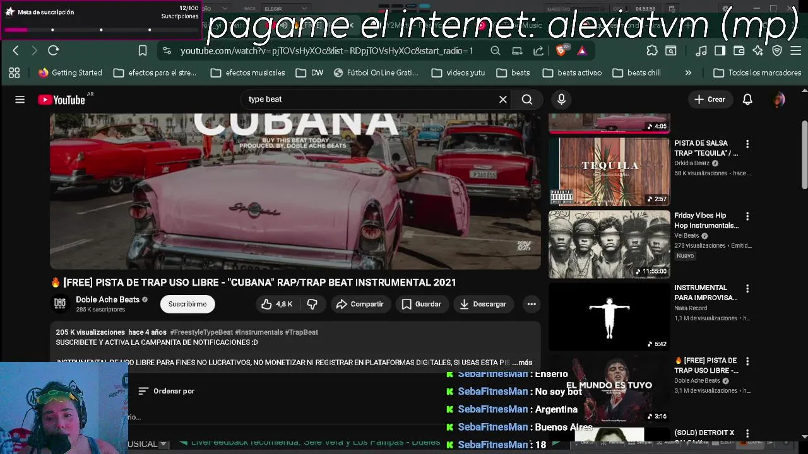Open site settings icon in address bar

click(x=166, y=50)
